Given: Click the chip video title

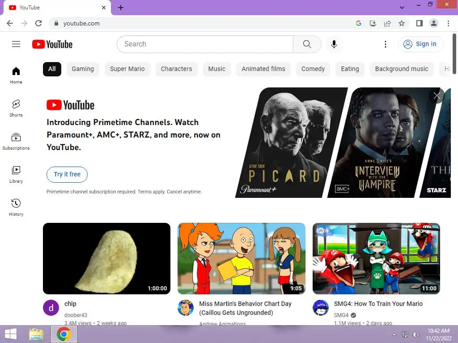Looking at the screenshot, I should (x=70, y=304).
